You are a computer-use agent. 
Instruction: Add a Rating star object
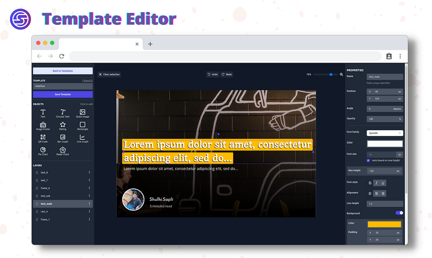(x=63, y=126)
